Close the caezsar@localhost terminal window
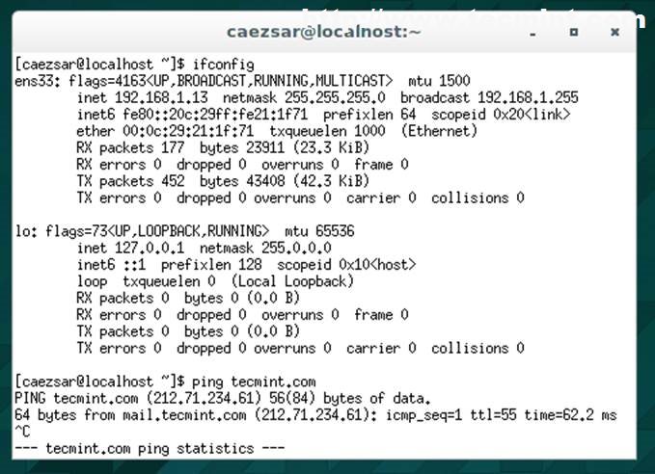 614,32
